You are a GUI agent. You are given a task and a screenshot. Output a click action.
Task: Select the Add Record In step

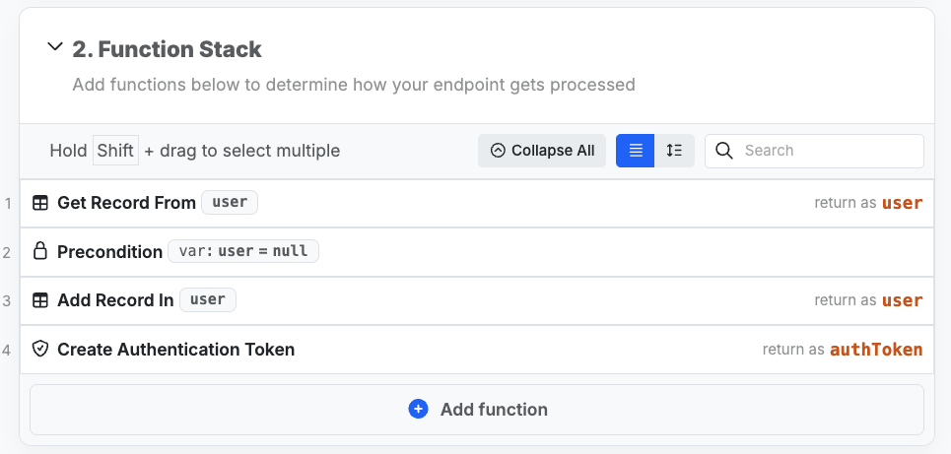pos(115,300)
